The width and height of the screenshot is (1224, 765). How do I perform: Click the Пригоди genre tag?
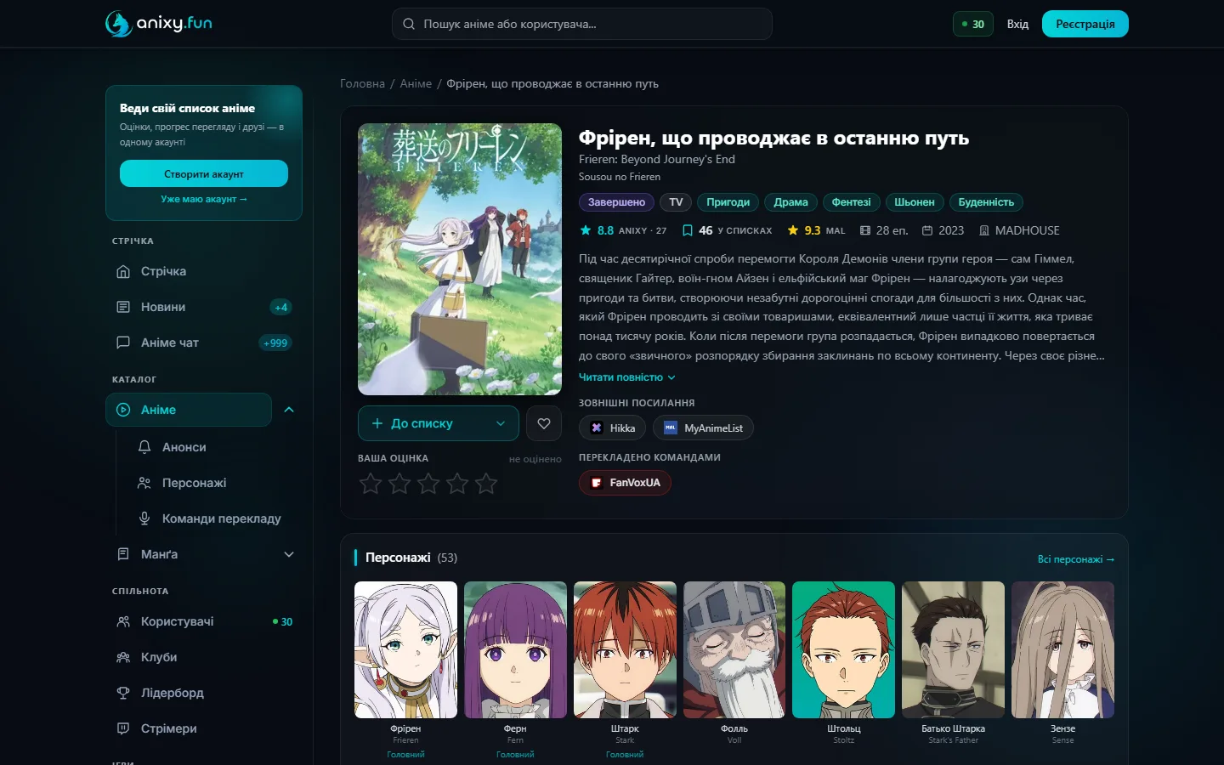[x=728, y=202]
